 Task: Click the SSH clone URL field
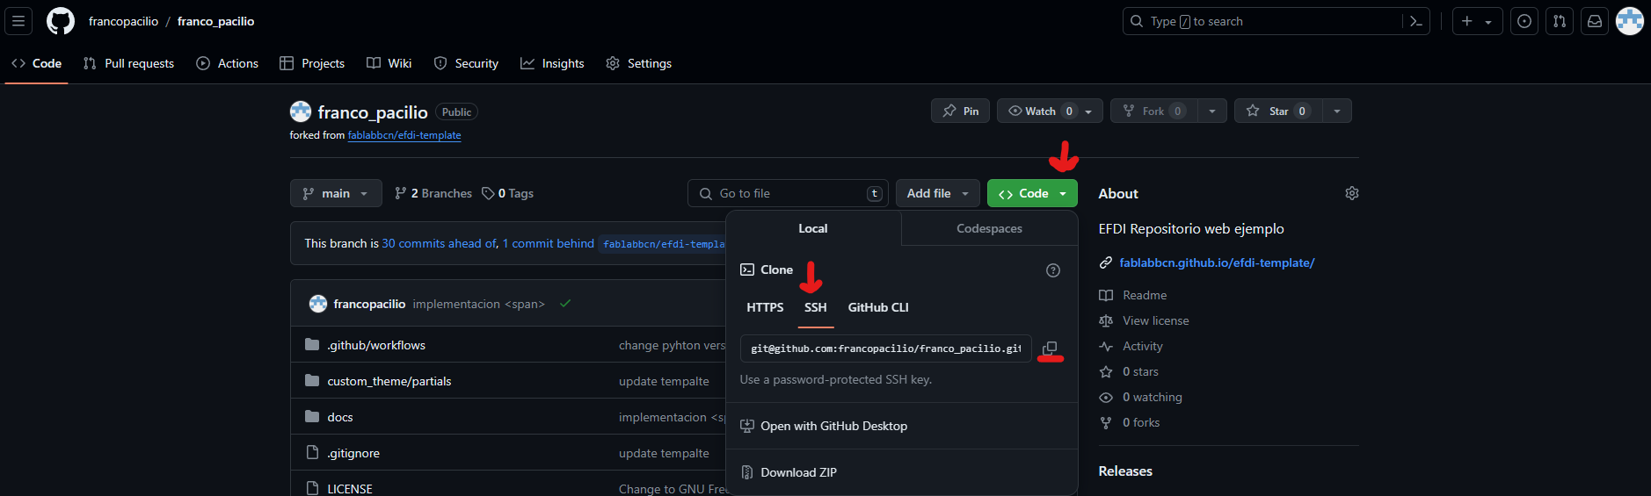885,349
